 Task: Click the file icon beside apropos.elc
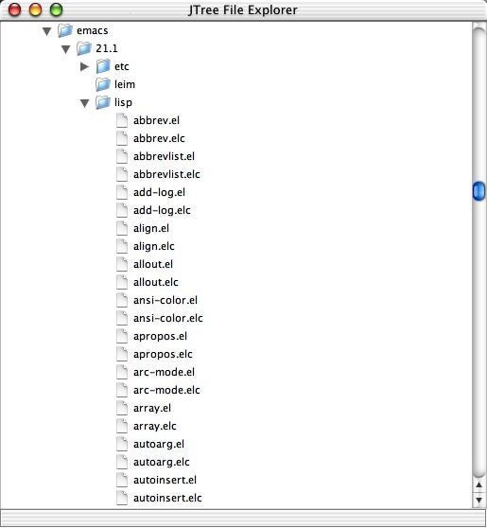(x=122, y=354)
